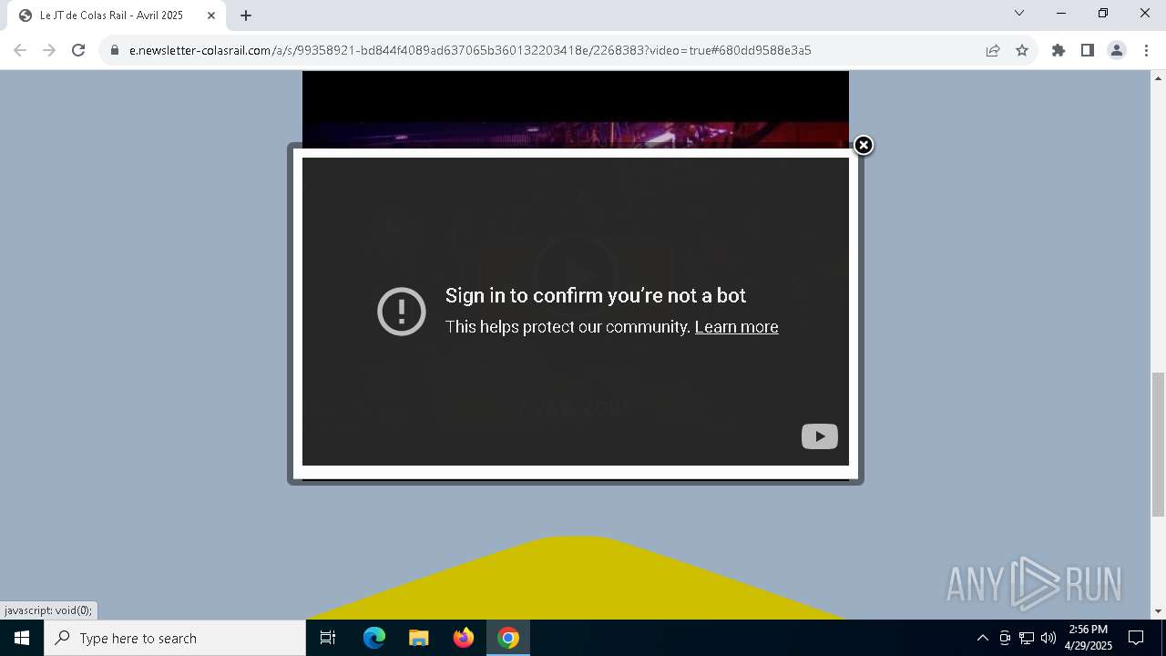Open the volume control tray icon
This screenshot has height=656, width=1166.
[x=1048, y=638]
